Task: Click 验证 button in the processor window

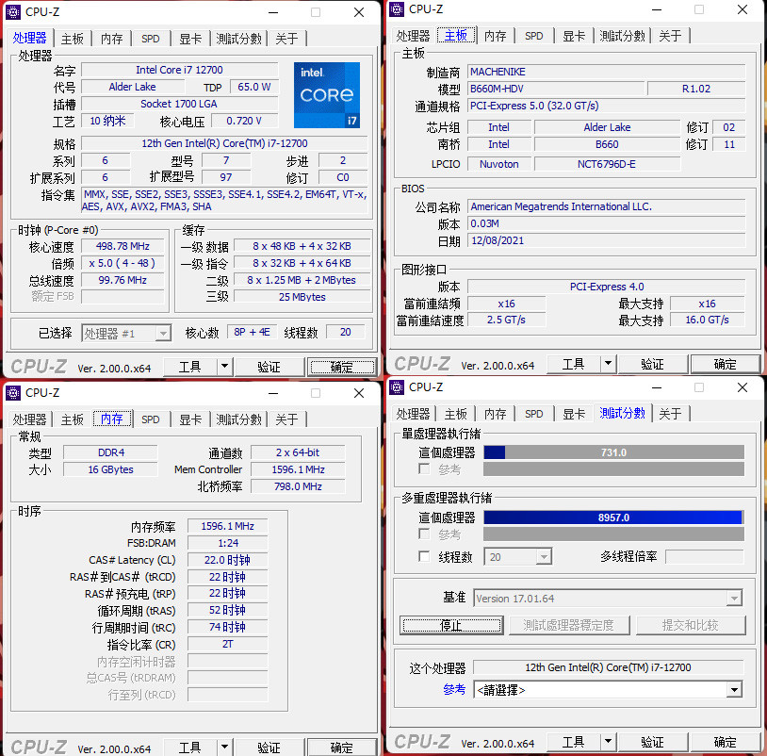Action: tap(269, 367)
